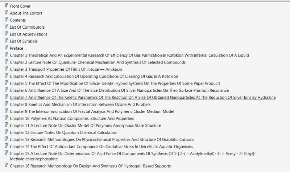Open the About The Editors bookmark
Viewport: 290px width, 172px height.
(x=26, y=13)
